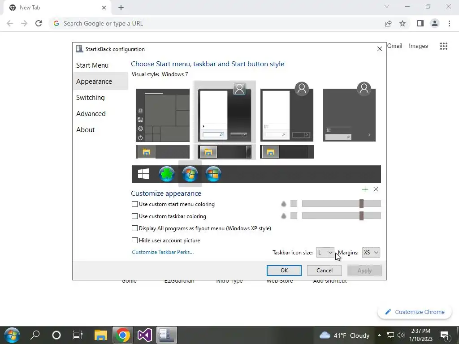Select the New Tab browser tab
The height and width of the screenshot is (344, 459).
tap(57, 8)
